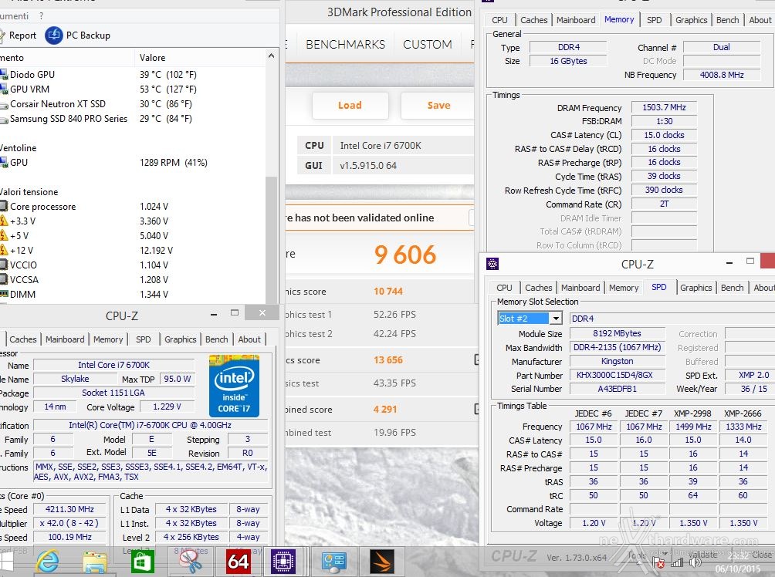Screen dimensions: 775x577
Task: Click the Max Bandwidth value DDR4-2135
Action: pyautogui.click(x=618, y=347)
